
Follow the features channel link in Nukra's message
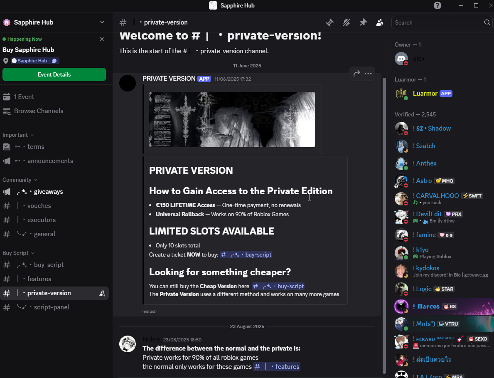[277, 367]
